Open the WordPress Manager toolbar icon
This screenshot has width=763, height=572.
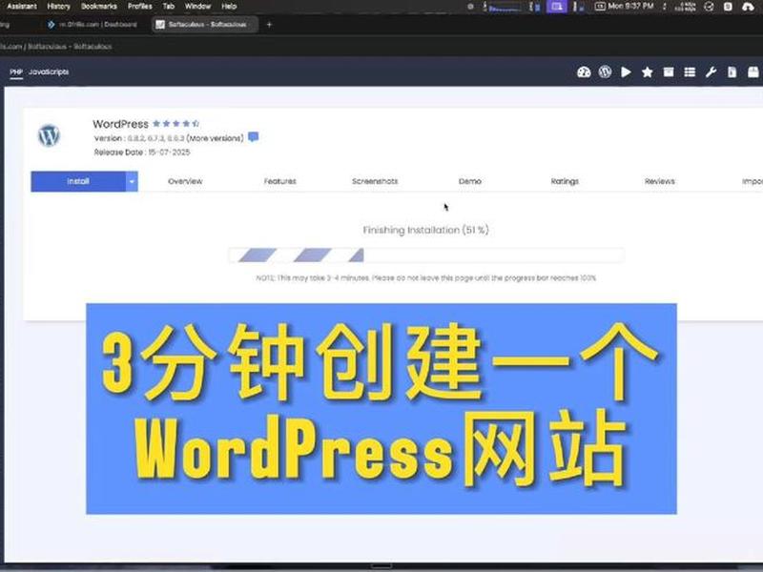(605, 72)
